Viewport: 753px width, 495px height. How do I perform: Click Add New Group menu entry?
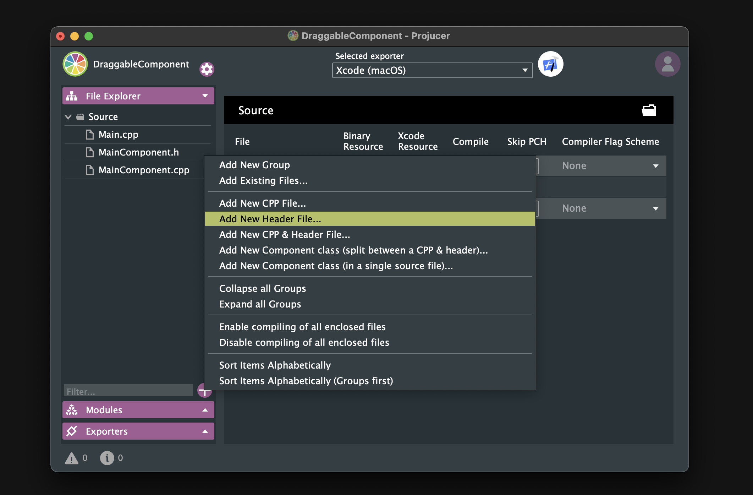pyautogui.click(x=254, y=165)
